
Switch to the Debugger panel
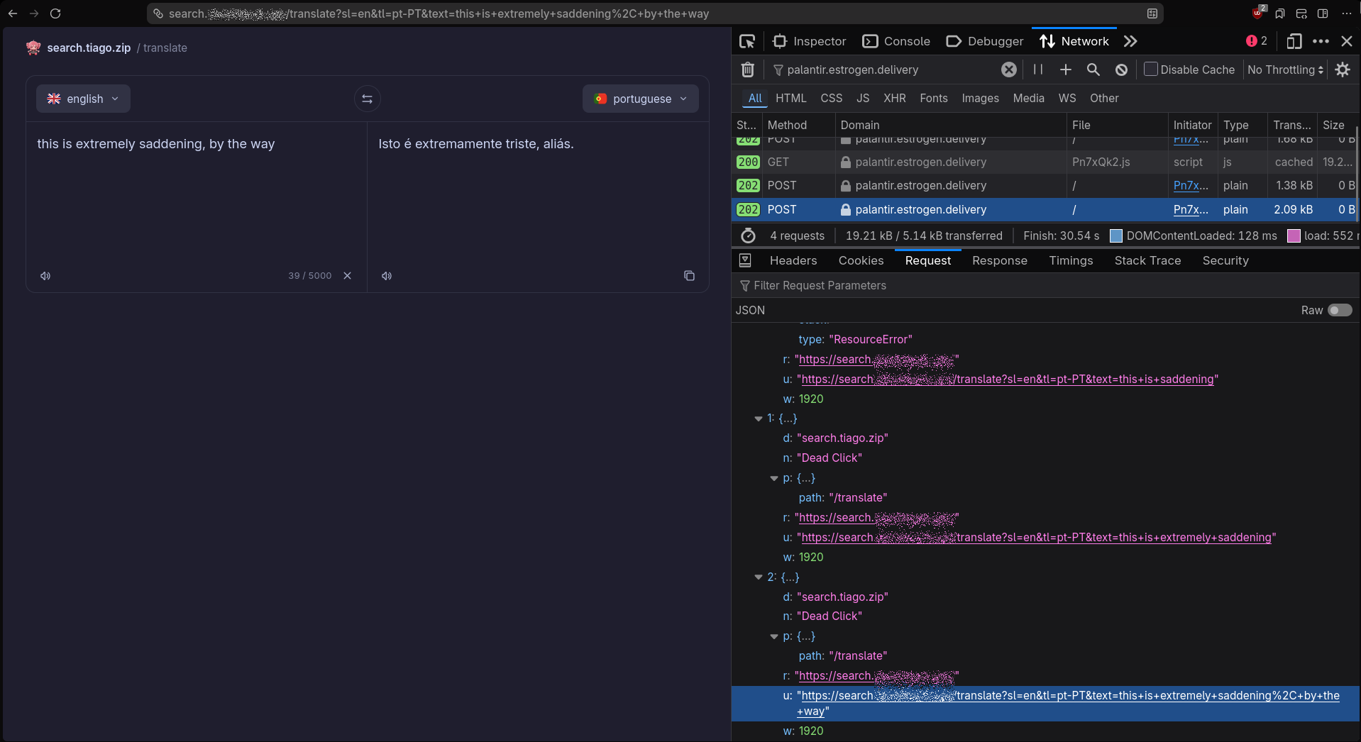[x=985, y=41]
